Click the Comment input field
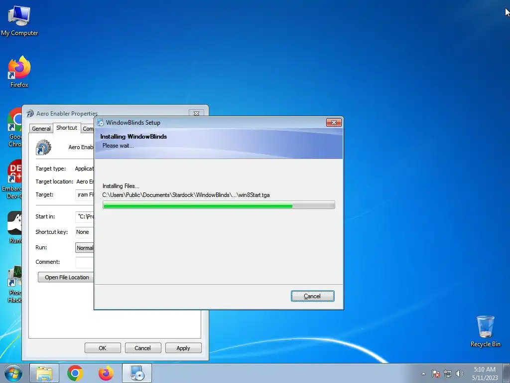 [x=85, y=262]
